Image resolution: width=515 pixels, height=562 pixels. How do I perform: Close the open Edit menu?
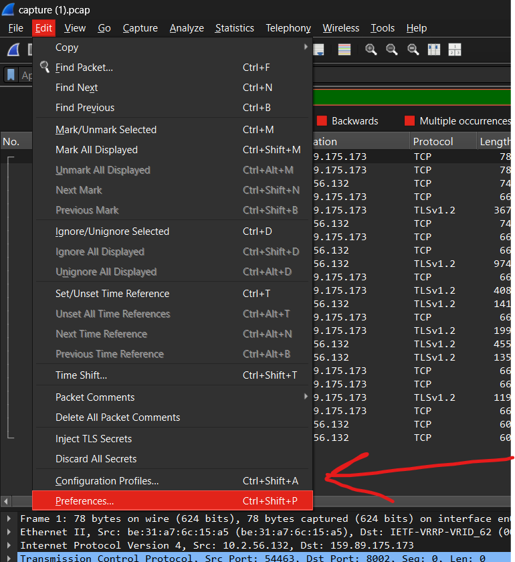[43, 28]
